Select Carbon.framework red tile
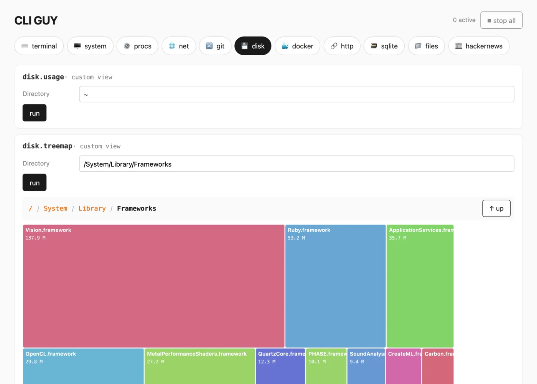The height and width of the screenshot is (384, 537). [x=438, y=366]
